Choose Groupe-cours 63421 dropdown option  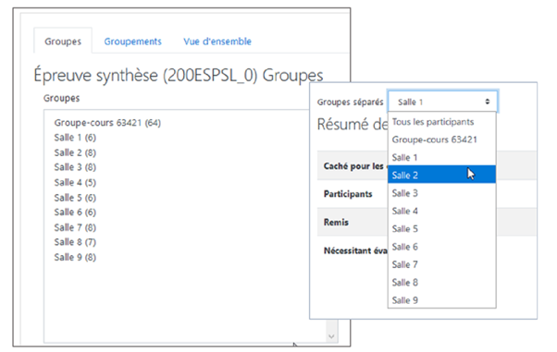click(441, 140)
